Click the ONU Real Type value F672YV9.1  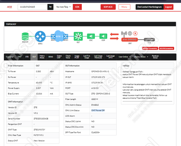(38, 135)
